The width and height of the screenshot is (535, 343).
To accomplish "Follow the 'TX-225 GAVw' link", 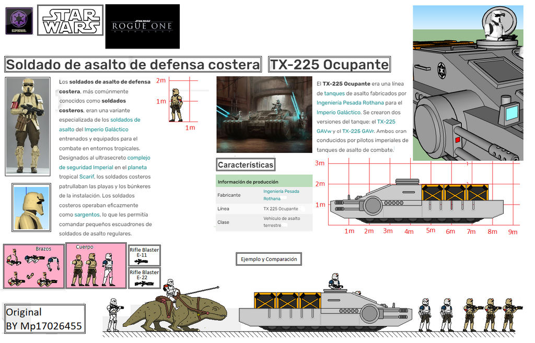I will [356, 126].
